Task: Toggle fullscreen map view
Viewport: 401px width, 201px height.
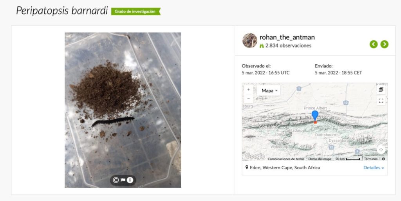Action: pos(381,101)
